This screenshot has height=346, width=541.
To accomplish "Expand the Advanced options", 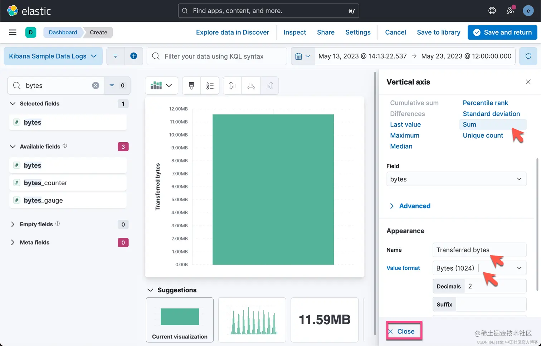I will click(410, 206).
